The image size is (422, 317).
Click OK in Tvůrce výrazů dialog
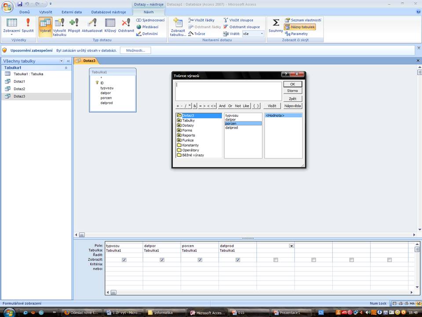tap(293, 85)
